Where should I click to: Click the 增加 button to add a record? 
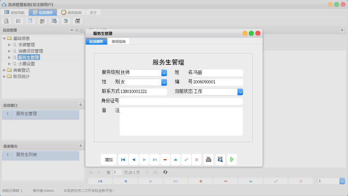pyautogui.click(x=109, y=160)
